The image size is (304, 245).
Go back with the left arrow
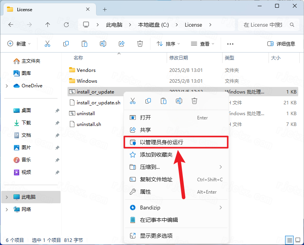11,25
